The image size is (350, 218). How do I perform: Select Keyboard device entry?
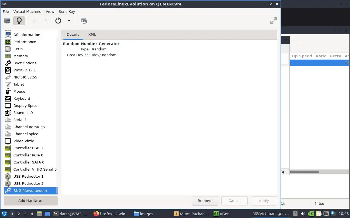click(x=31, y=98)
